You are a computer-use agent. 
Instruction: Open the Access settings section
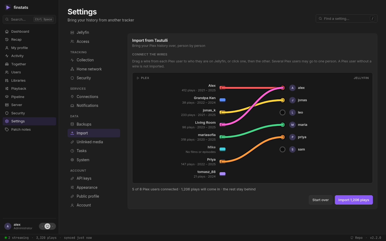pos(94,42)
